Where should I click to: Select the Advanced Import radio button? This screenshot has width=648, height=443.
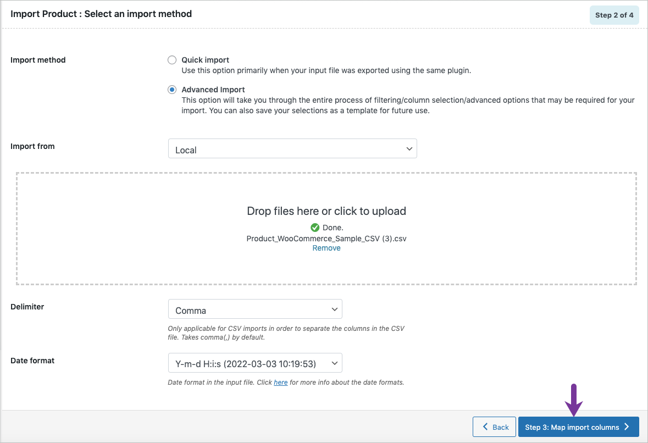[x=172, y=89]
